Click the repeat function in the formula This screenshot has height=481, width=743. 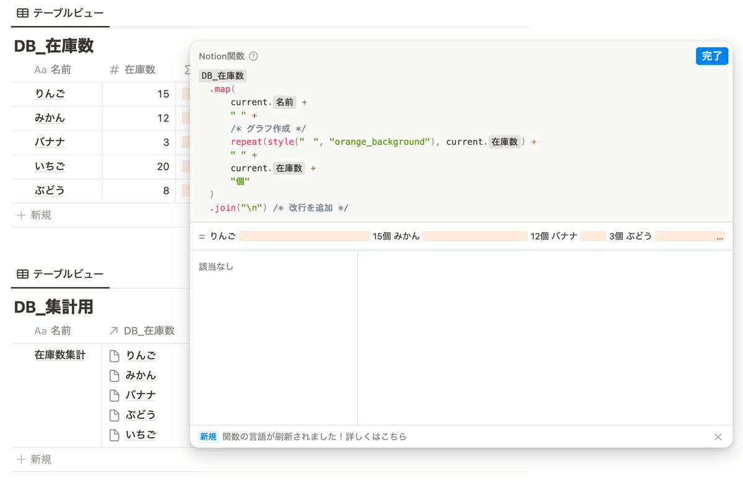[246, 142]
